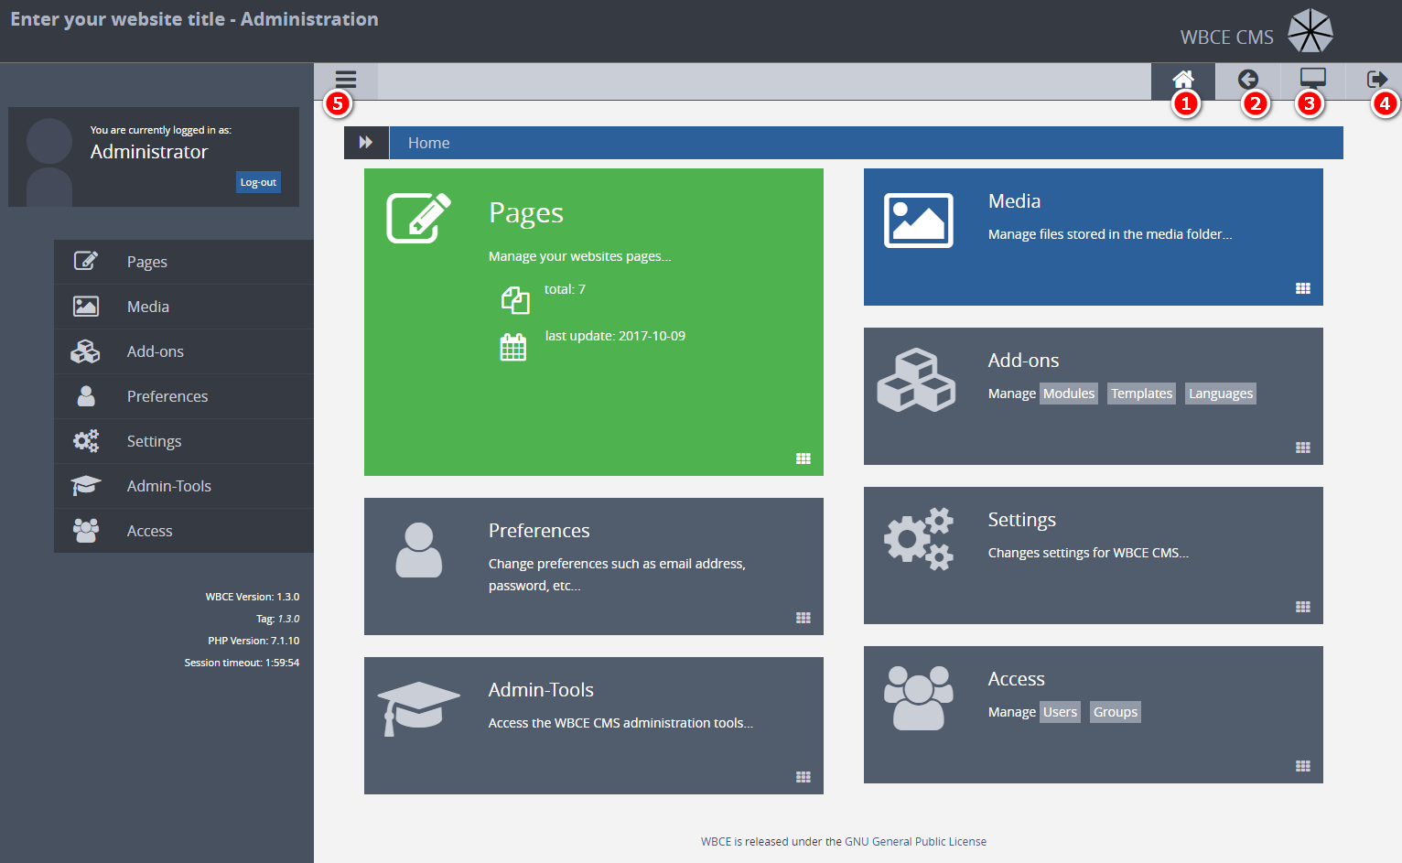Image resolution: width=1402 pixels, height=863 pixels.
Task: Toggle the sidebar with the hamburger menu icon
Action: pyautogui.click(x=345, y=80)
